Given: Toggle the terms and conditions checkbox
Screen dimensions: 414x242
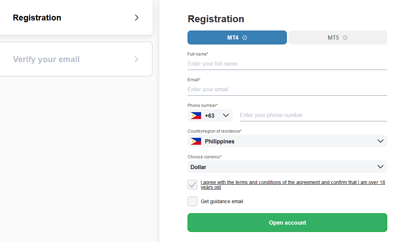Looking at the screenshot, I should coord(192,185).
